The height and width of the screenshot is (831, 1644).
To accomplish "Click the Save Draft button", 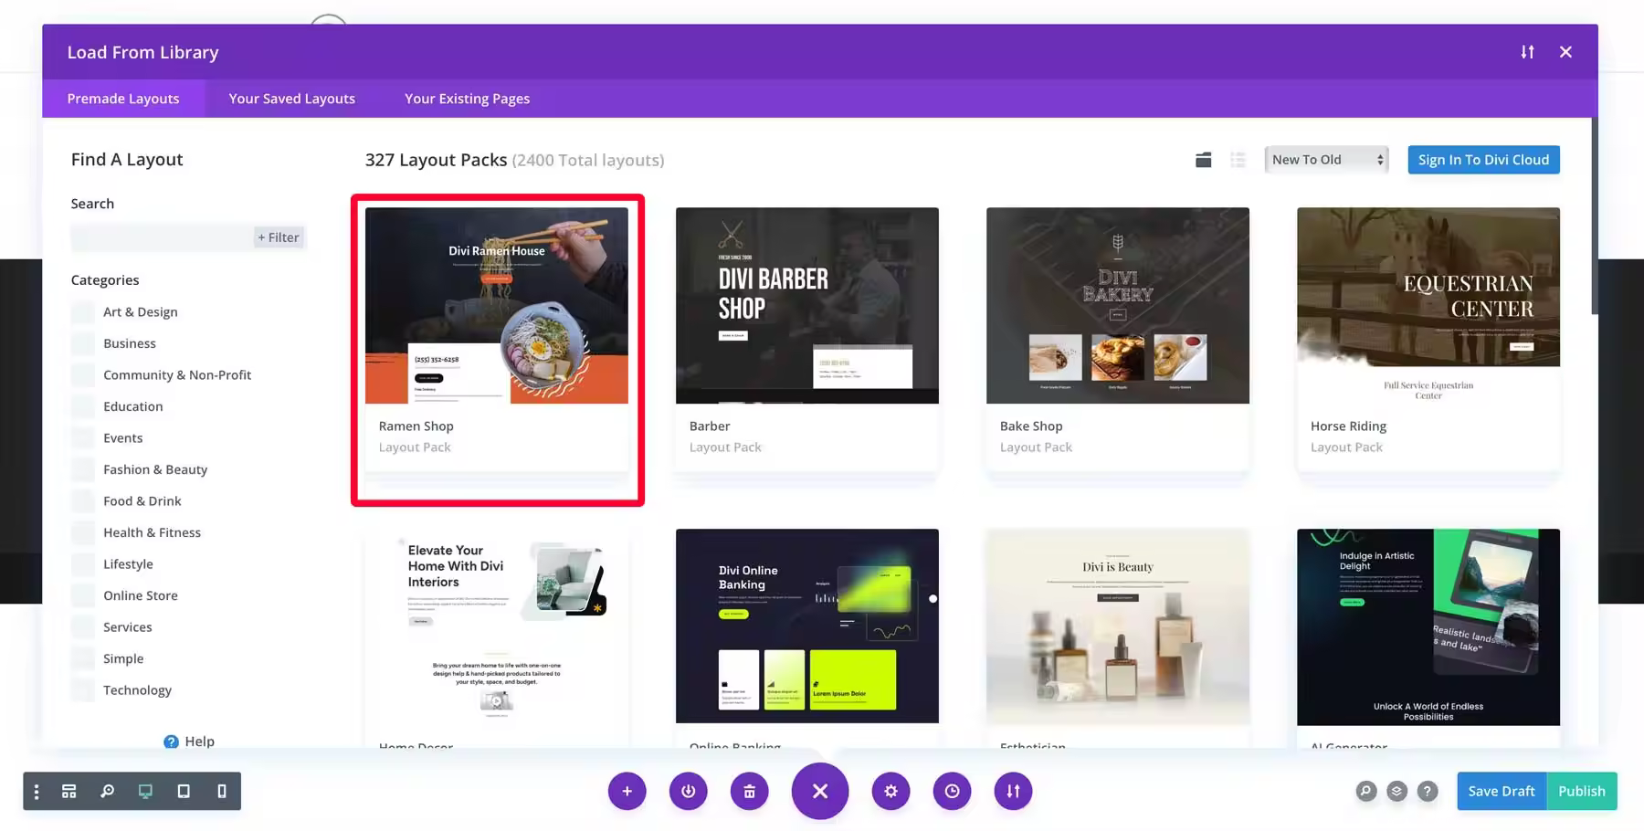I will click(x=1502, y=792).
